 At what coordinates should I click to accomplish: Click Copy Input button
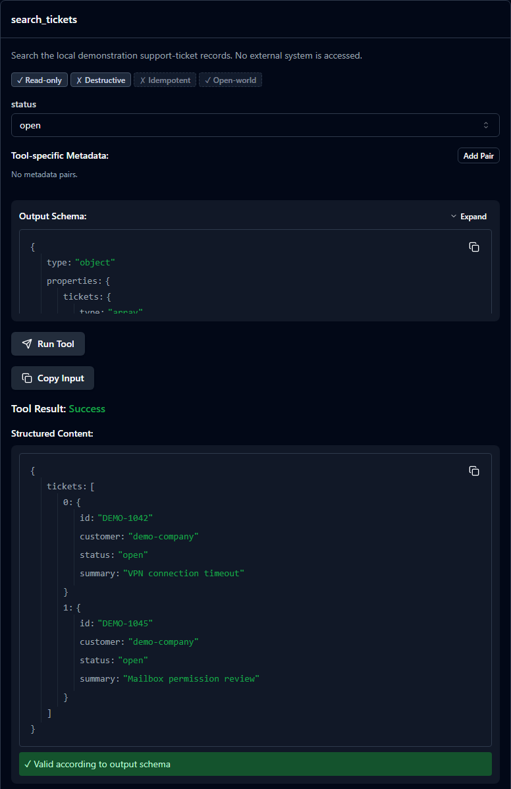point(52,378)
